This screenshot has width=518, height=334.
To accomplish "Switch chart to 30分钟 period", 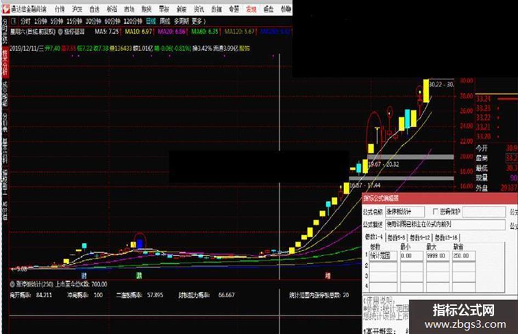I will point(94,21).
